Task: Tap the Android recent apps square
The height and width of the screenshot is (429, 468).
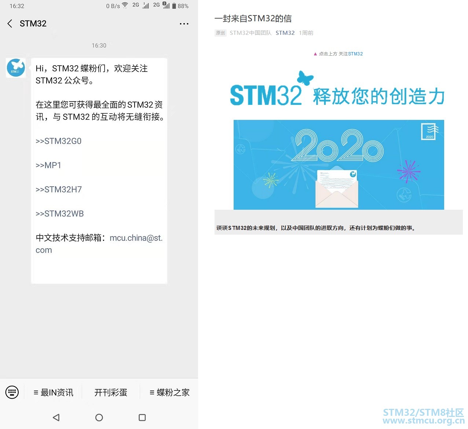Action: [x=142, y=417]
